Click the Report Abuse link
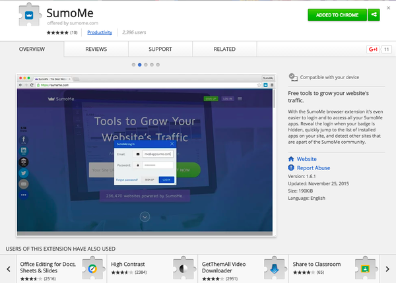The width and height of the screenshot is (396, 283). coord(313,168)
